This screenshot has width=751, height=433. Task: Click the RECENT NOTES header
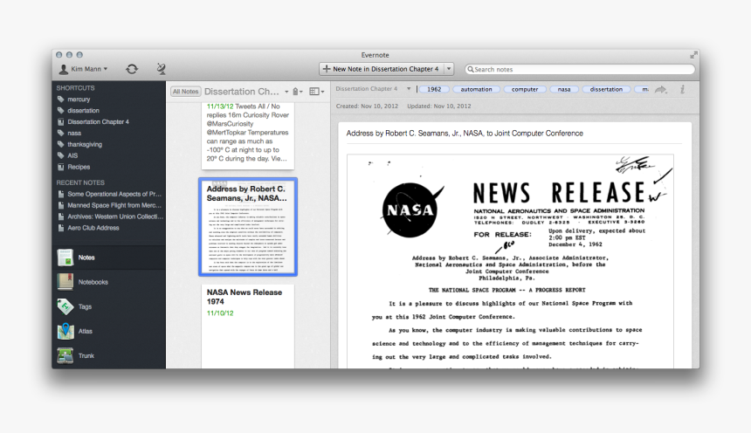(x=80, y=182)
